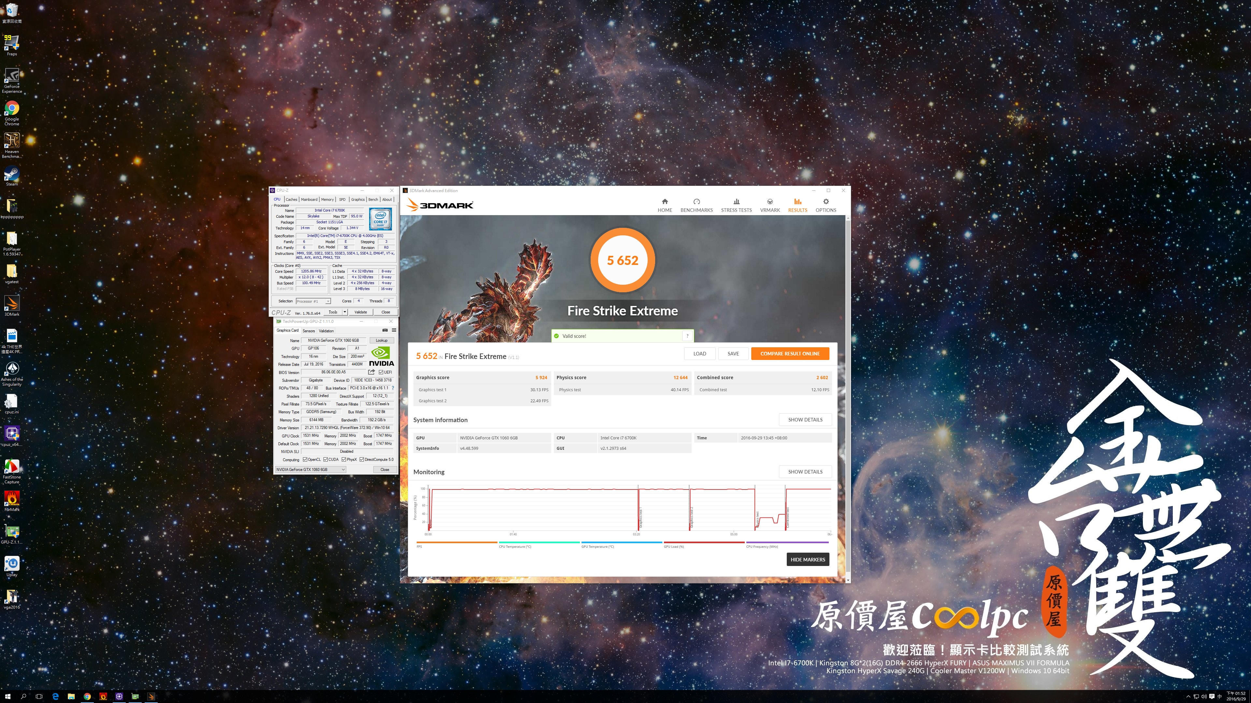This screenshot has width=1251, height=703.
Task: Open the VRMark section in 3DMark
Action: click(x=770, y=205)
